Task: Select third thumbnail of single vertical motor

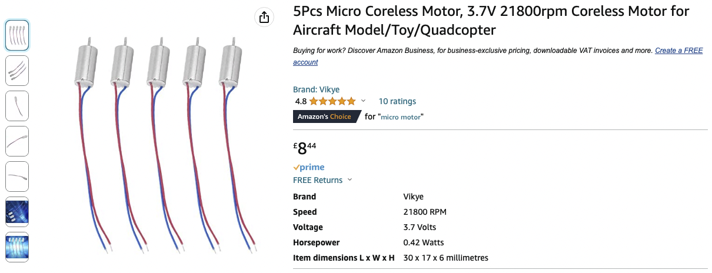Action: coord(17,106)
